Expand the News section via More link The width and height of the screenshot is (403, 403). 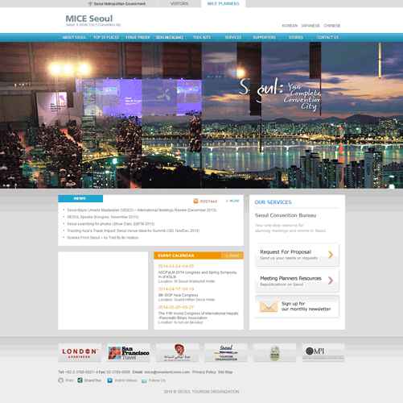232,201
